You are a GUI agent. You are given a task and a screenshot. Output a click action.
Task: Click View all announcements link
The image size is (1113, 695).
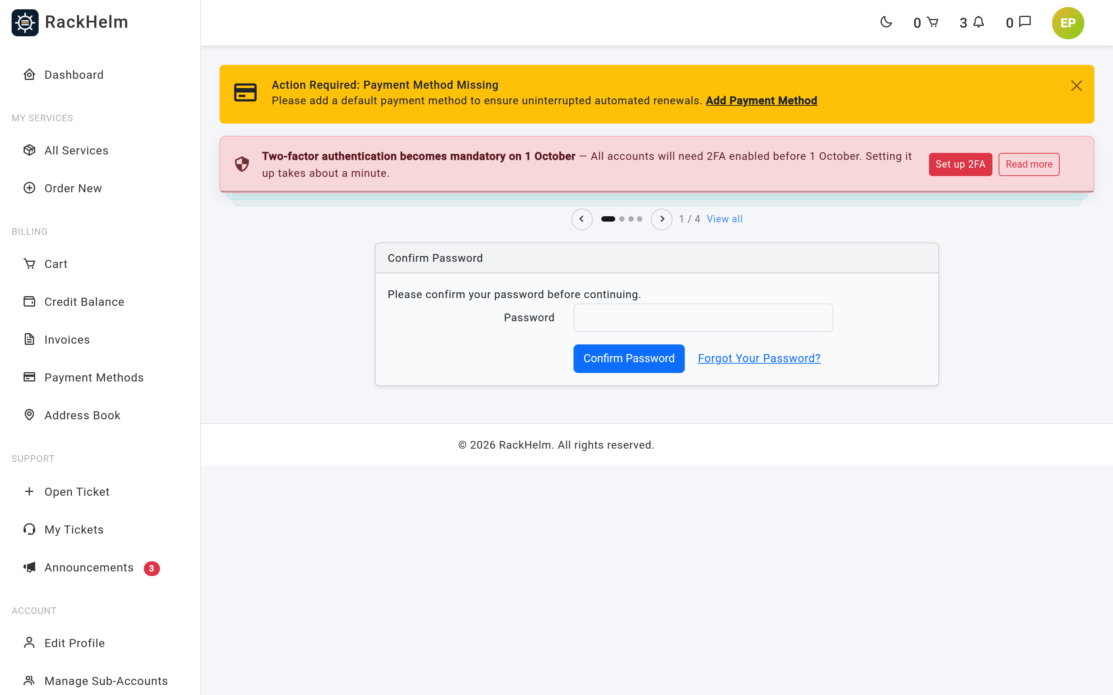pos(724,219)
